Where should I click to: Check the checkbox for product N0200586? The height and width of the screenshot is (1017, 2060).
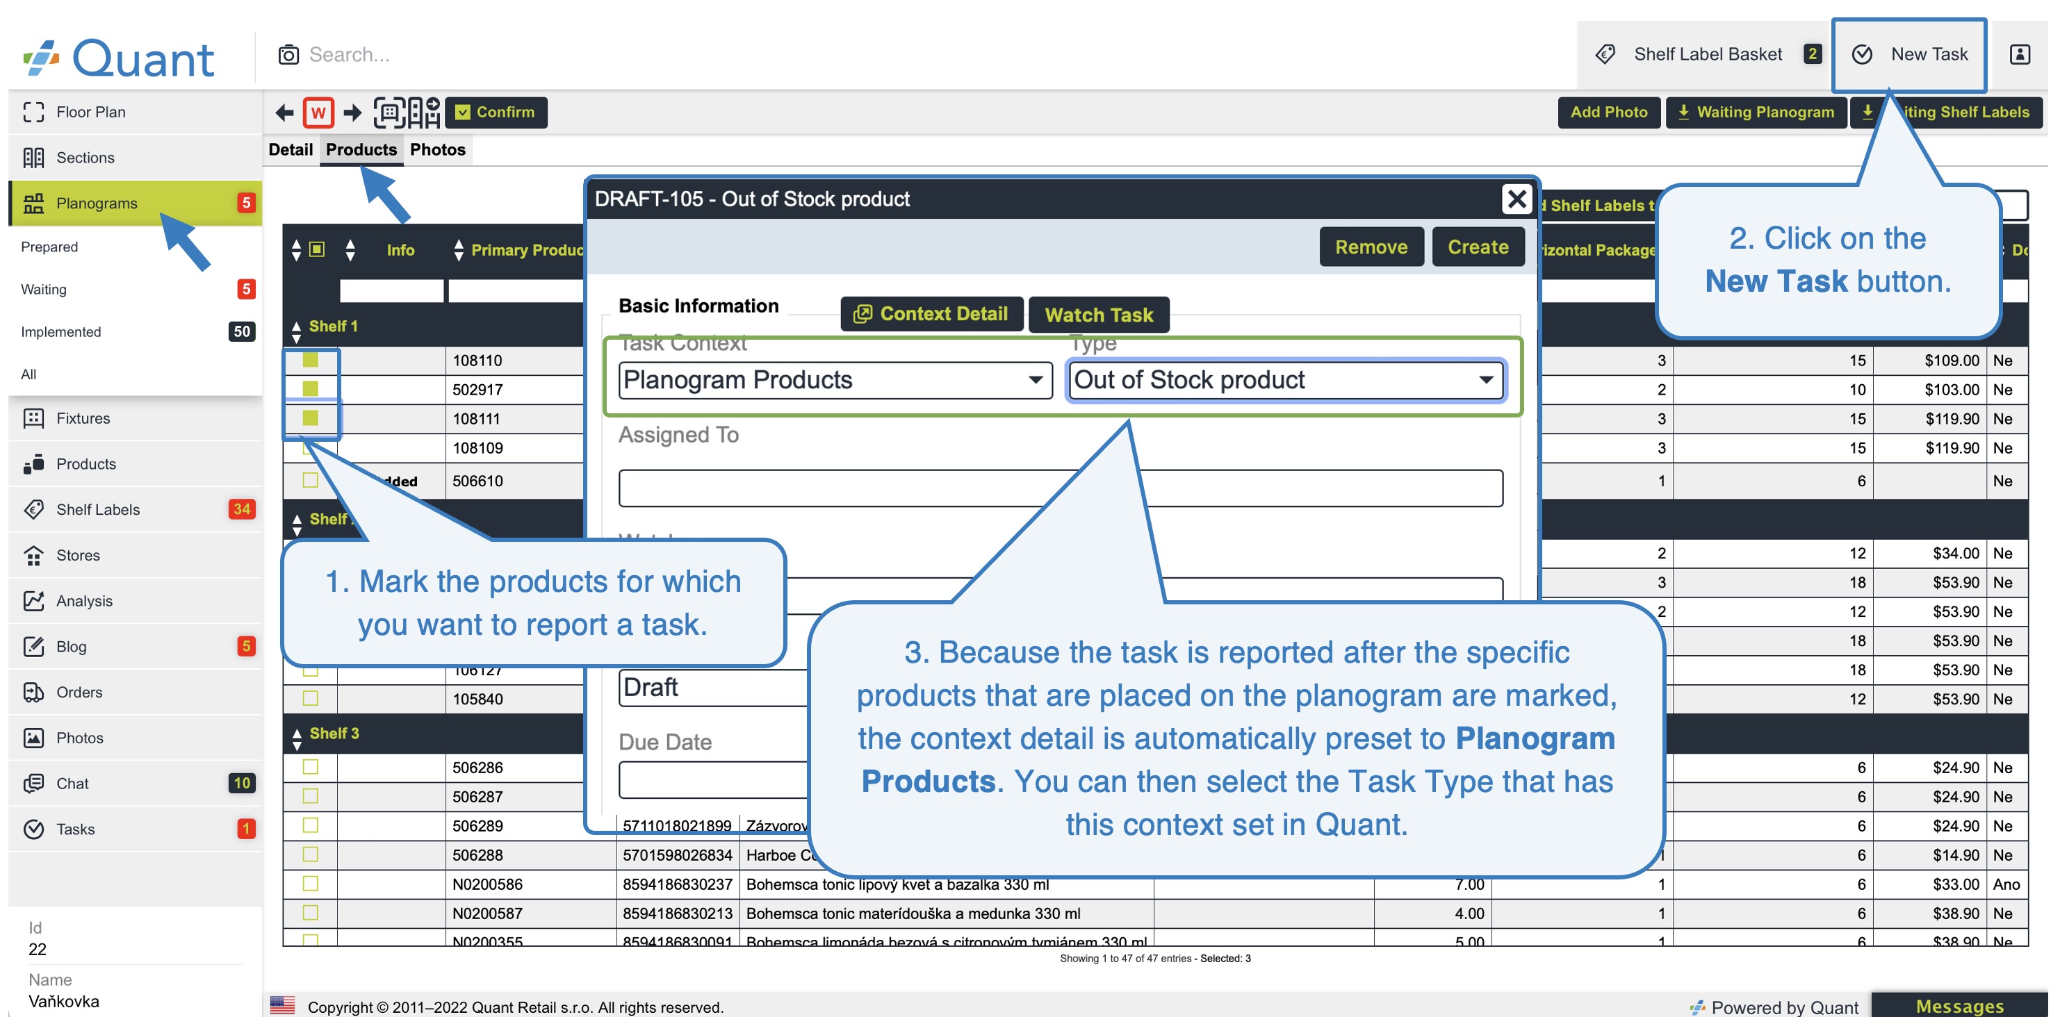(x=310, y=884)
